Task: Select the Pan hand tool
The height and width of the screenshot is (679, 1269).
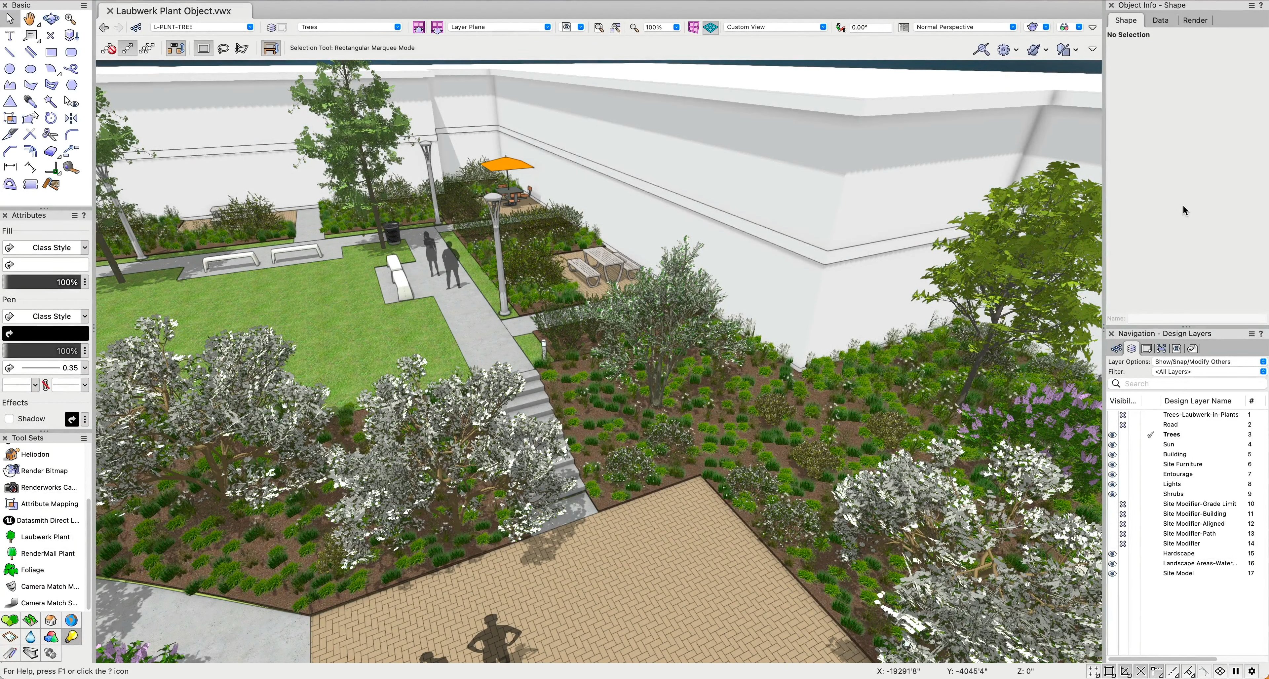Action: tap(29, 19)
